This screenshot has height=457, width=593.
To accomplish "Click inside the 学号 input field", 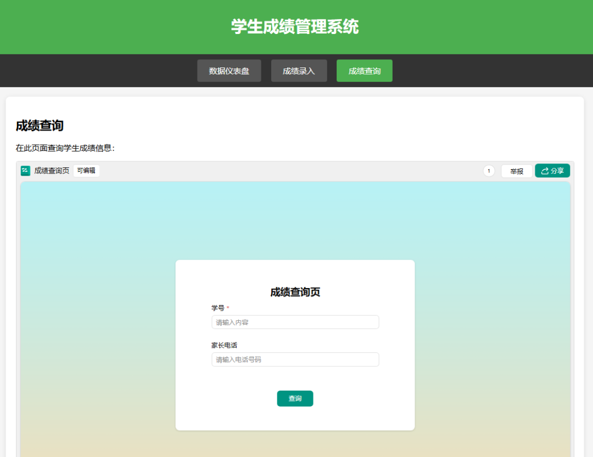I will 295,322.
